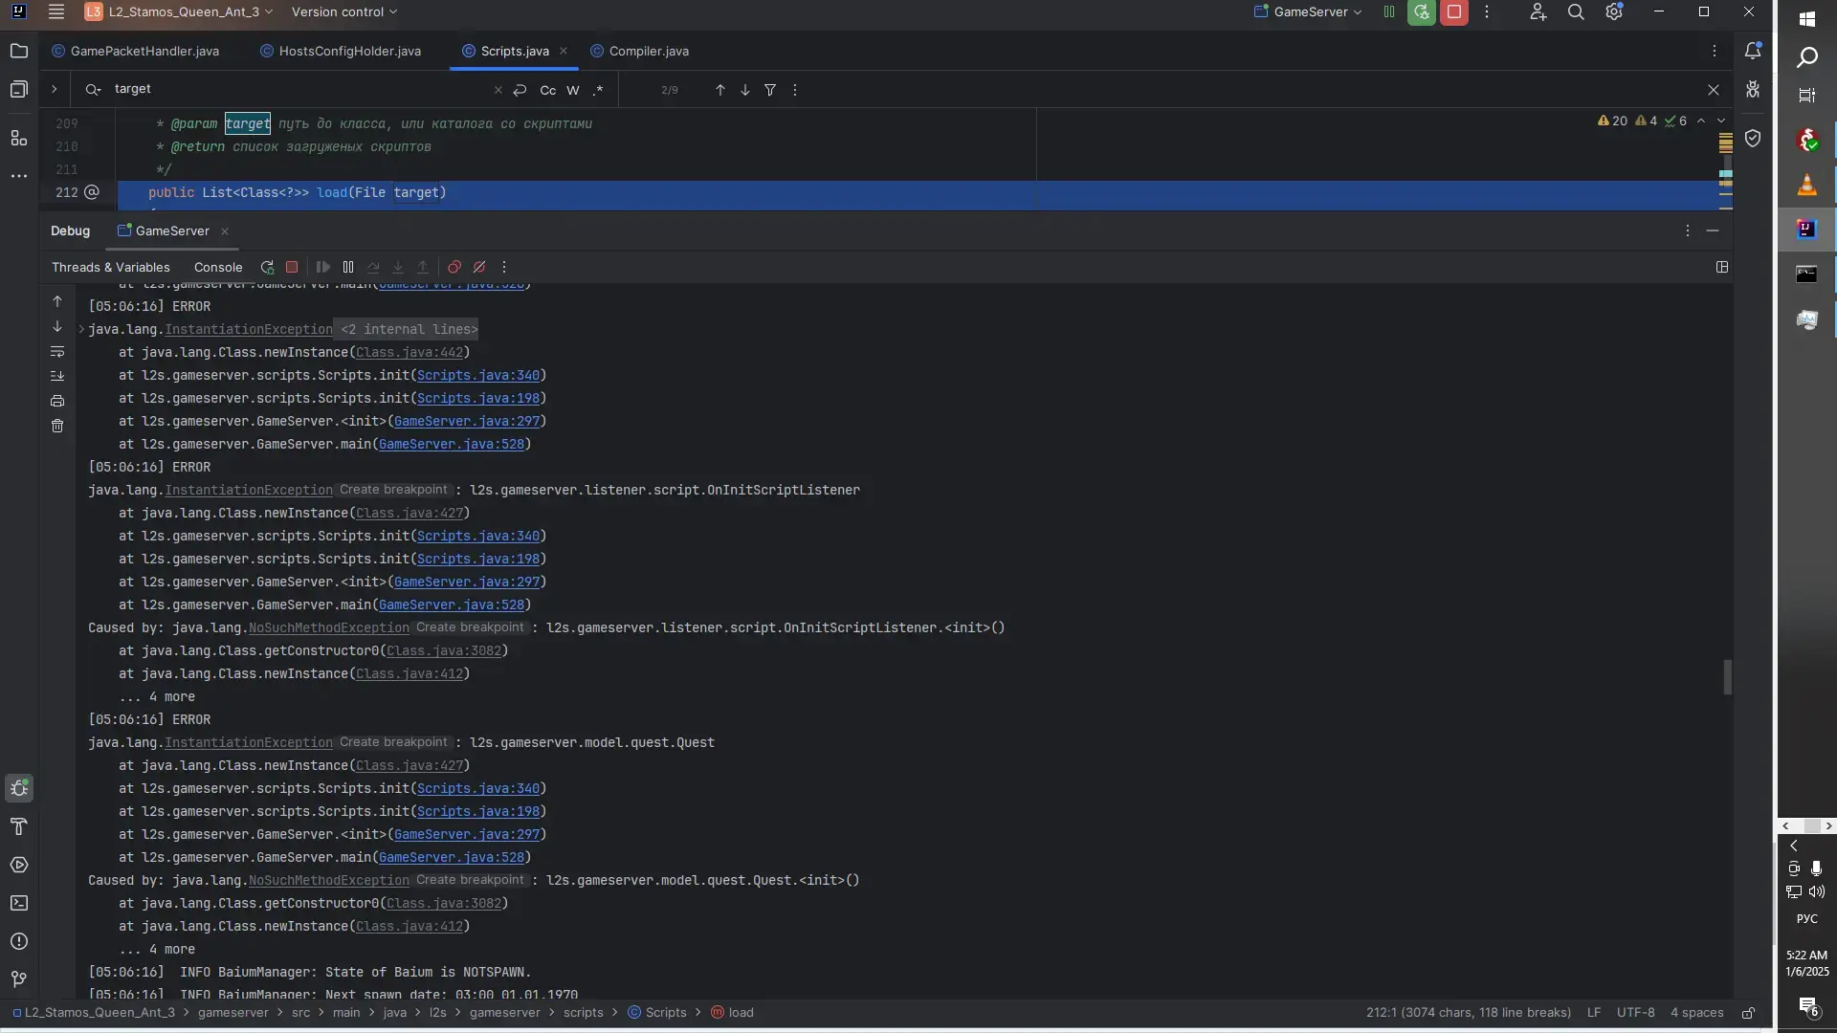1837x1033 pixels.
Task: Switch to Threads & Variables tab
Action: tap(111, 268)
